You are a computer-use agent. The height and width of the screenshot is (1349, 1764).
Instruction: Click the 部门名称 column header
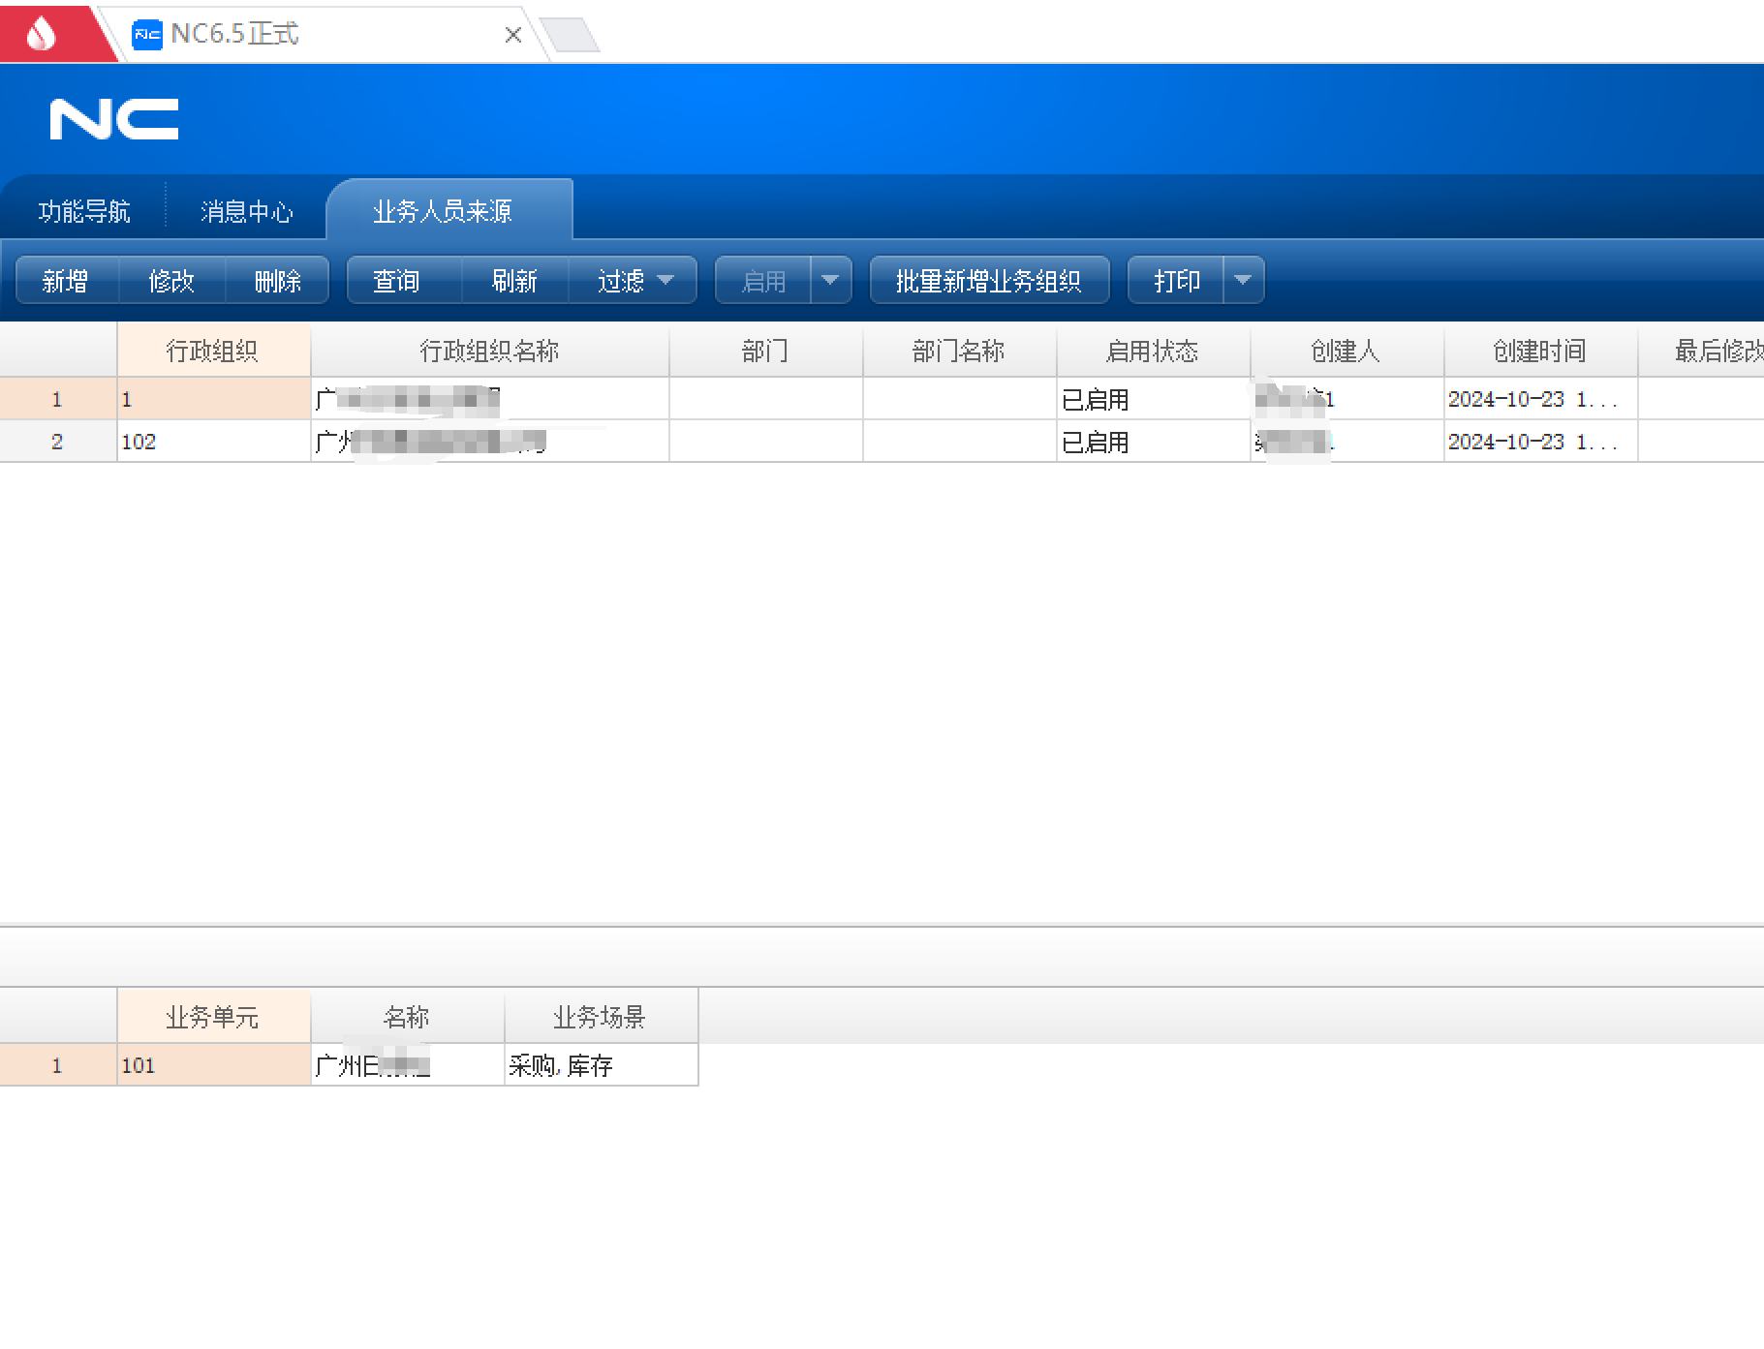click(x=959, y=351)
